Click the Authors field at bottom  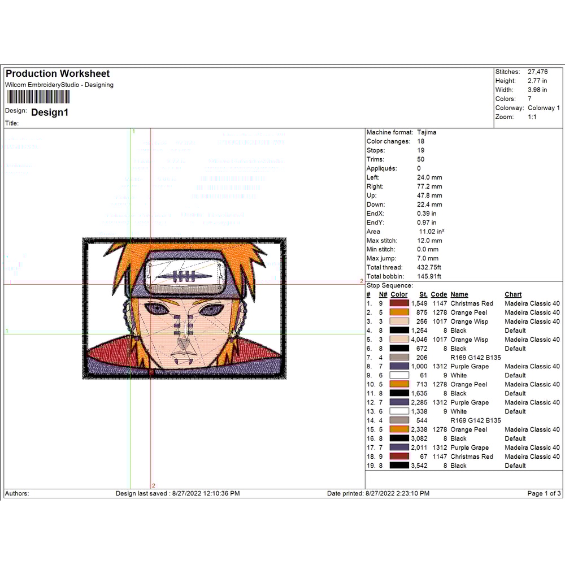pos(17,493)
